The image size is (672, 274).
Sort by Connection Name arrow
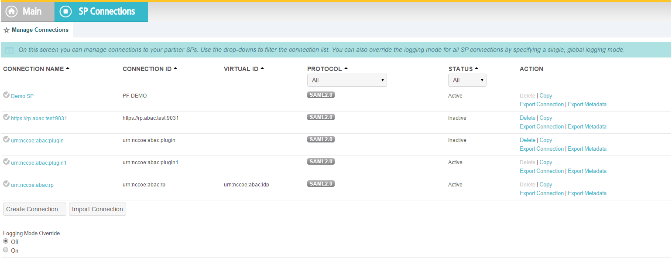click(67, 68)
